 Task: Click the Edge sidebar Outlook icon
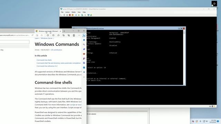pos(84,68)
